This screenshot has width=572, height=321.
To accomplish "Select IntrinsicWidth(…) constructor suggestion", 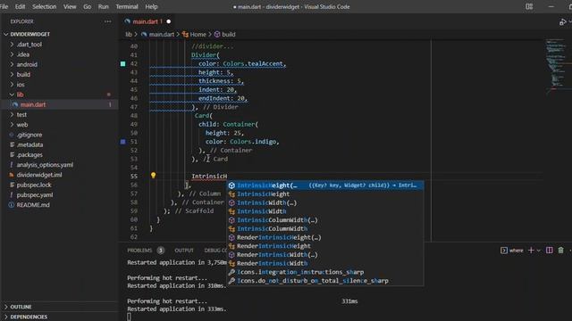I will 325,202.
